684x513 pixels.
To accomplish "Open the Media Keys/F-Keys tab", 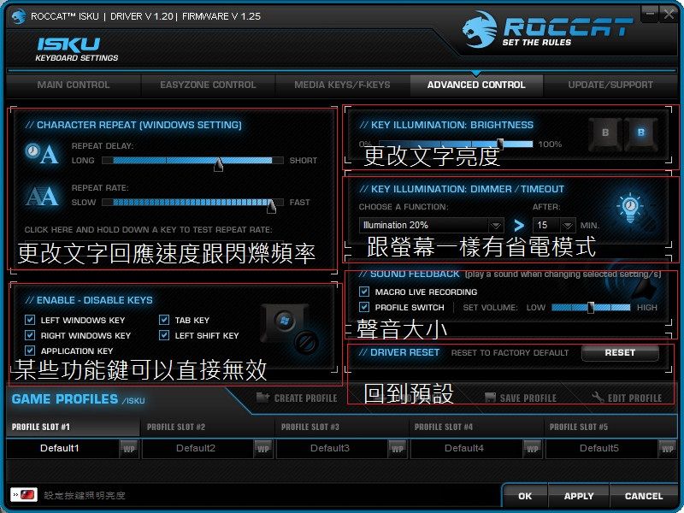I will (x=343, y=85).
